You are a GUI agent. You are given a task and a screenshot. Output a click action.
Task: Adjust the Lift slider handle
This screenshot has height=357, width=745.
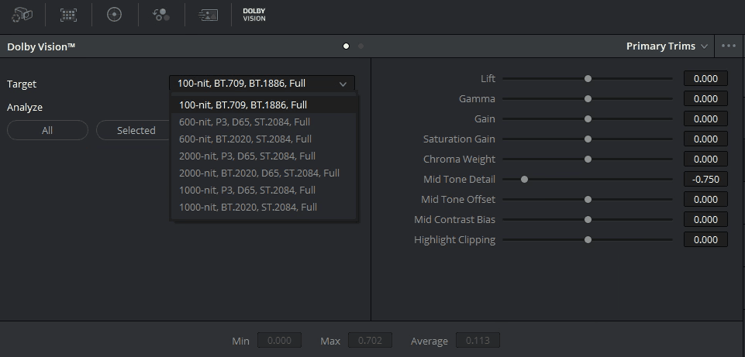[588, 78]
